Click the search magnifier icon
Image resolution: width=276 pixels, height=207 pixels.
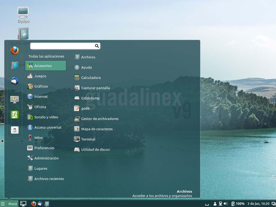click(x=97, y=46)
